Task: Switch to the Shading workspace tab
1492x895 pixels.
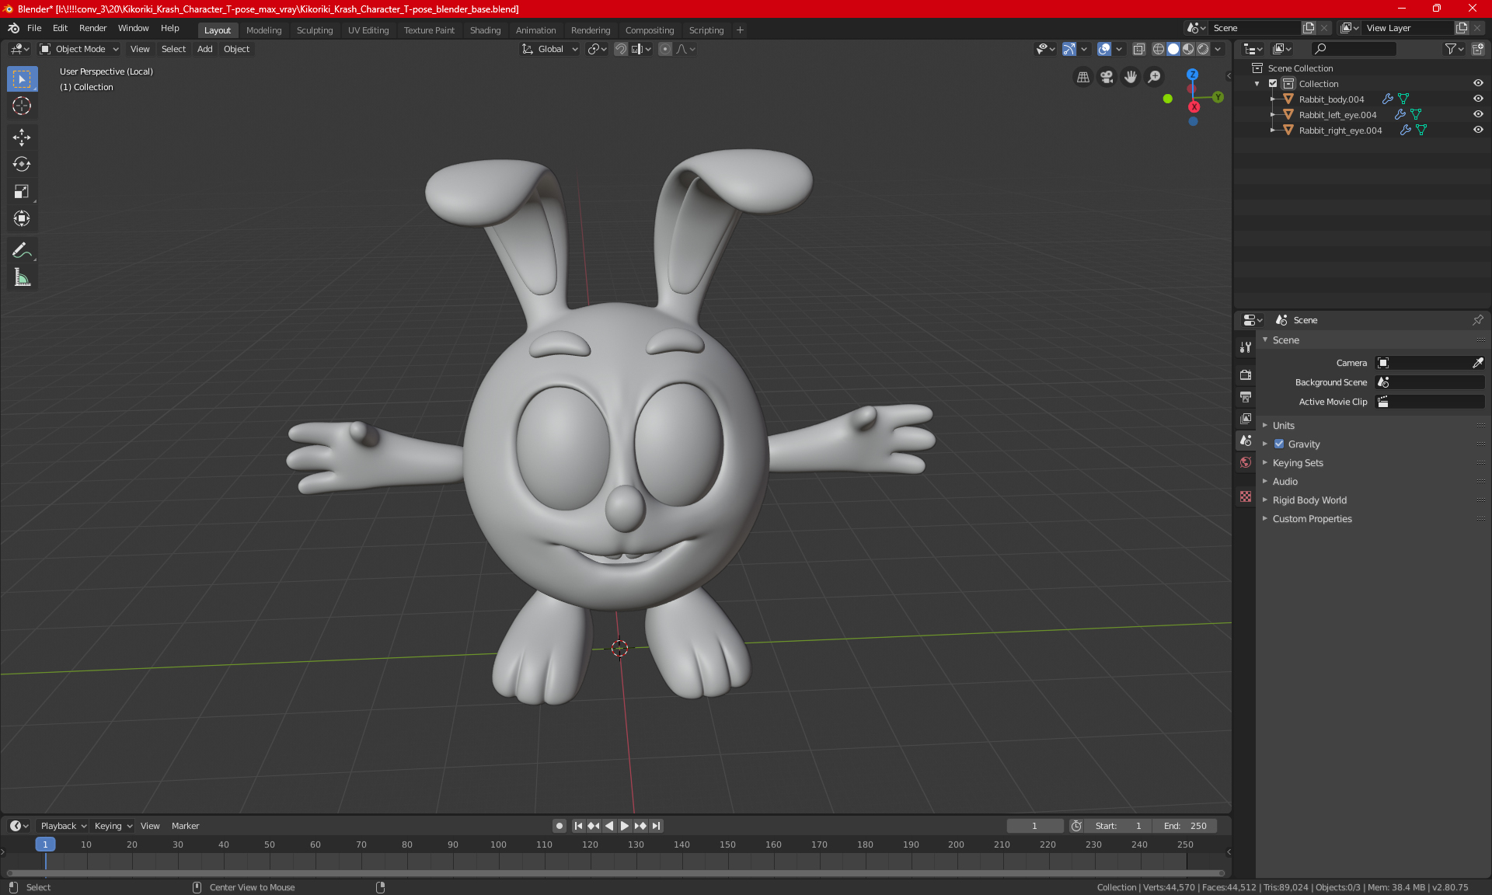Action: pos(485,30)
